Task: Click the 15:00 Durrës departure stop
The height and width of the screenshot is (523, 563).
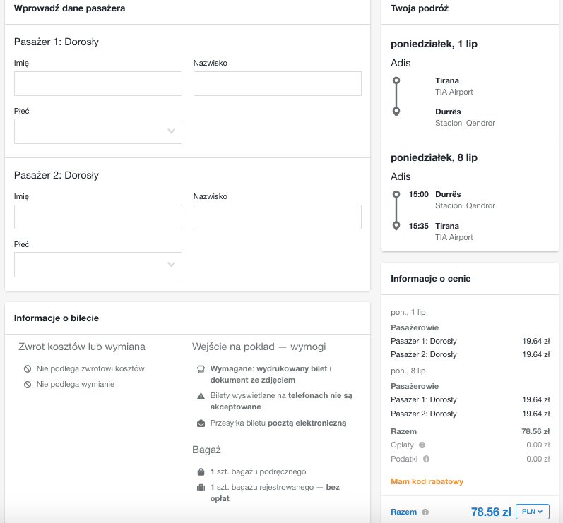Action: point(447,194)
